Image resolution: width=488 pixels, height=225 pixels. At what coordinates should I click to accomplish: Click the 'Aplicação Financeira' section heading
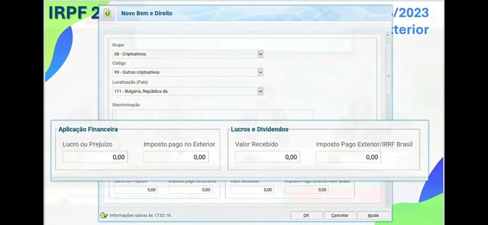(88, 129)
